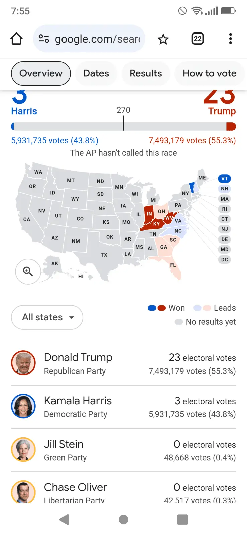Open the Chrome three-dot menu
This screenshot has width=247, height=536.
[230, 39]
